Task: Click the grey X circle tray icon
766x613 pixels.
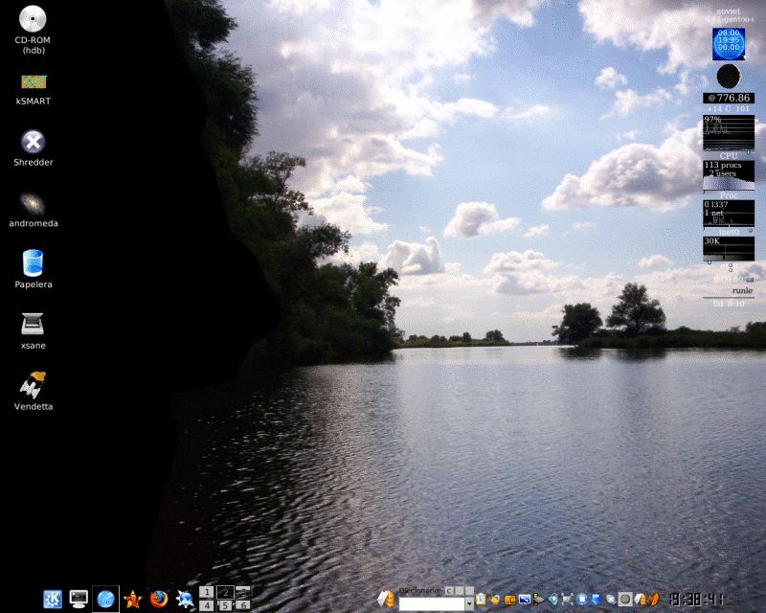Action: (611, 600)
